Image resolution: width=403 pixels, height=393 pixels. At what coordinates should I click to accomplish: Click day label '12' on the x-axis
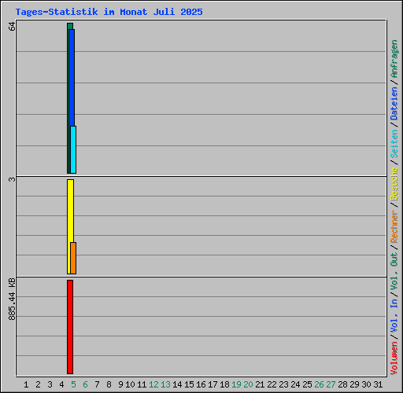pyautogui.click(x=153, y=384)
